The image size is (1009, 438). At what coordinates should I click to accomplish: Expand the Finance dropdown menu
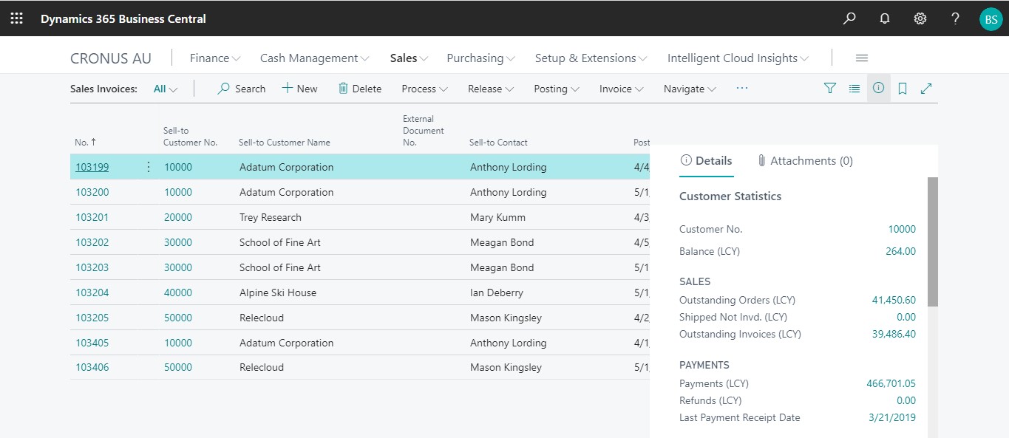point(215,58)
